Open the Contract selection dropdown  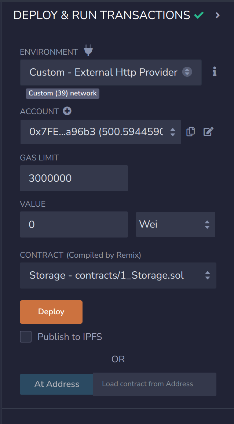point(118,275)
